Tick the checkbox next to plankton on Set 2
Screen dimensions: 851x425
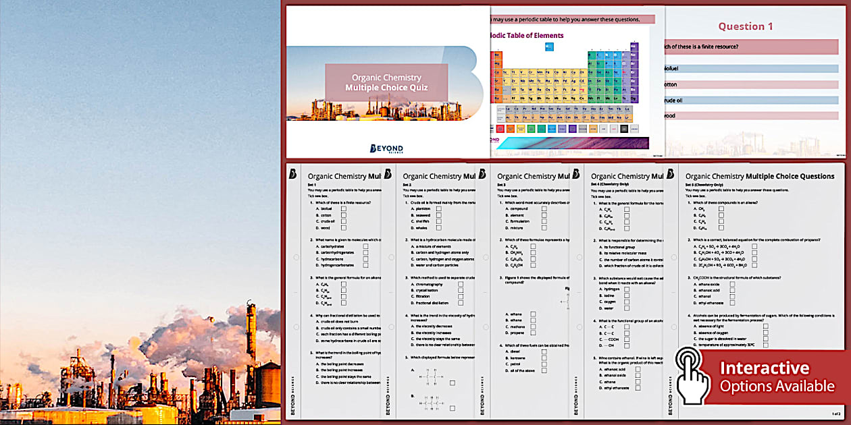[439, 208]
